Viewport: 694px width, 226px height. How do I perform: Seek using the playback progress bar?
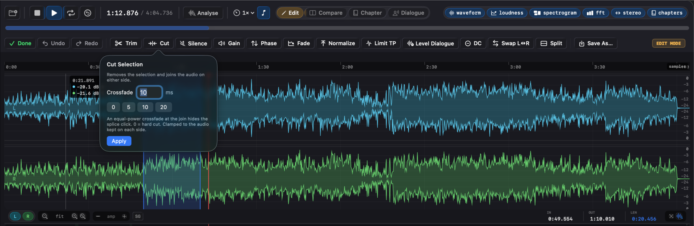(x=347, y=28)
